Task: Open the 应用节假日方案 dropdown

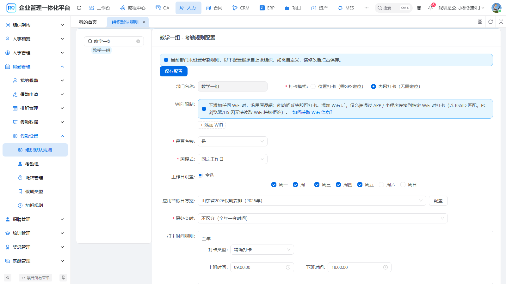Action: [312, 201]
